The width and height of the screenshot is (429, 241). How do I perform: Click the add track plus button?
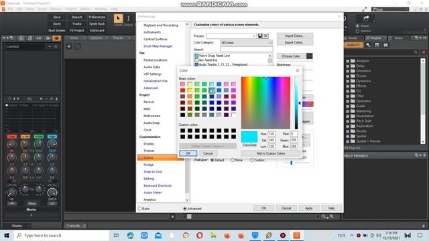(69, 46)
